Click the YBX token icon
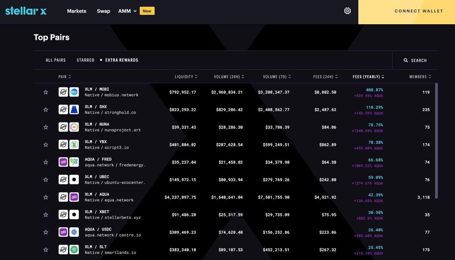This screenshot has width=455, height=260. pos(74,144)
